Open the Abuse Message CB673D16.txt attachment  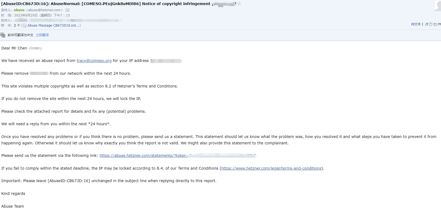pyautogui.click(x=53, y=26)
